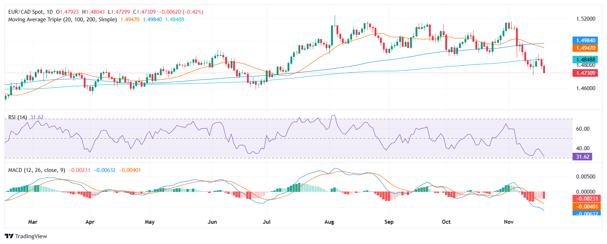The width and height of the screenshot is (607, 244).
Task: Click the Mar label on time axis
Action: tap(33, 222)
